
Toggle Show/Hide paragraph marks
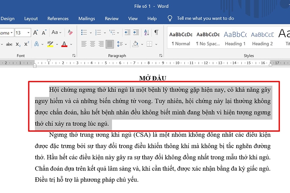coord(156,32)
